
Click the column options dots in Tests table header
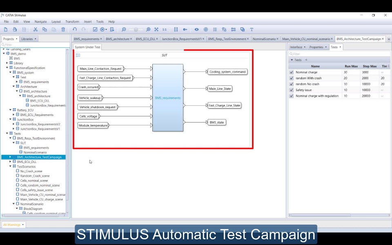[x=388, y=66]
